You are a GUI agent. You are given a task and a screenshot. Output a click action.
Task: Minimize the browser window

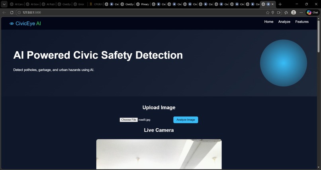[297, 4]
